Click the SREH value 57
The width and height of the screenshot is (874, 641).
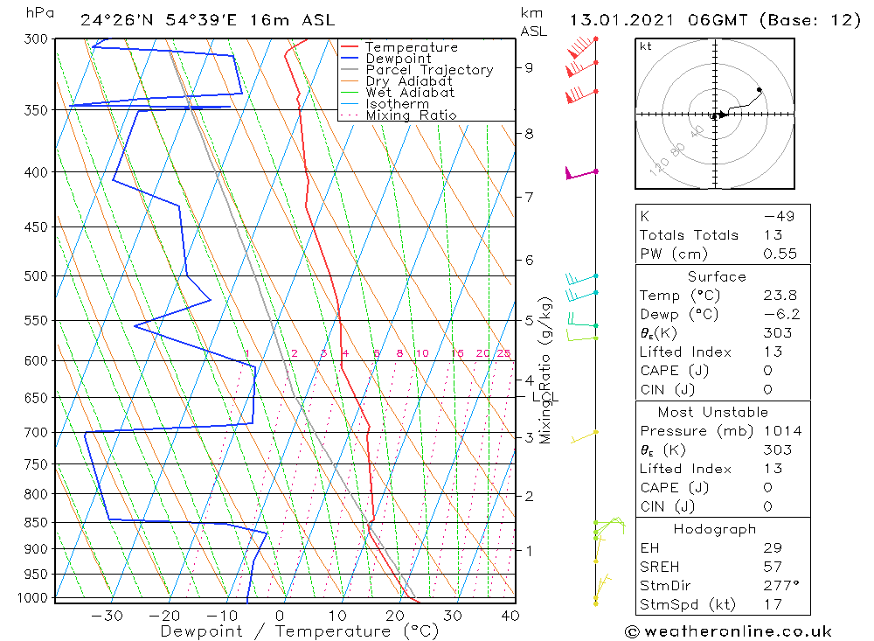point(773,568)
